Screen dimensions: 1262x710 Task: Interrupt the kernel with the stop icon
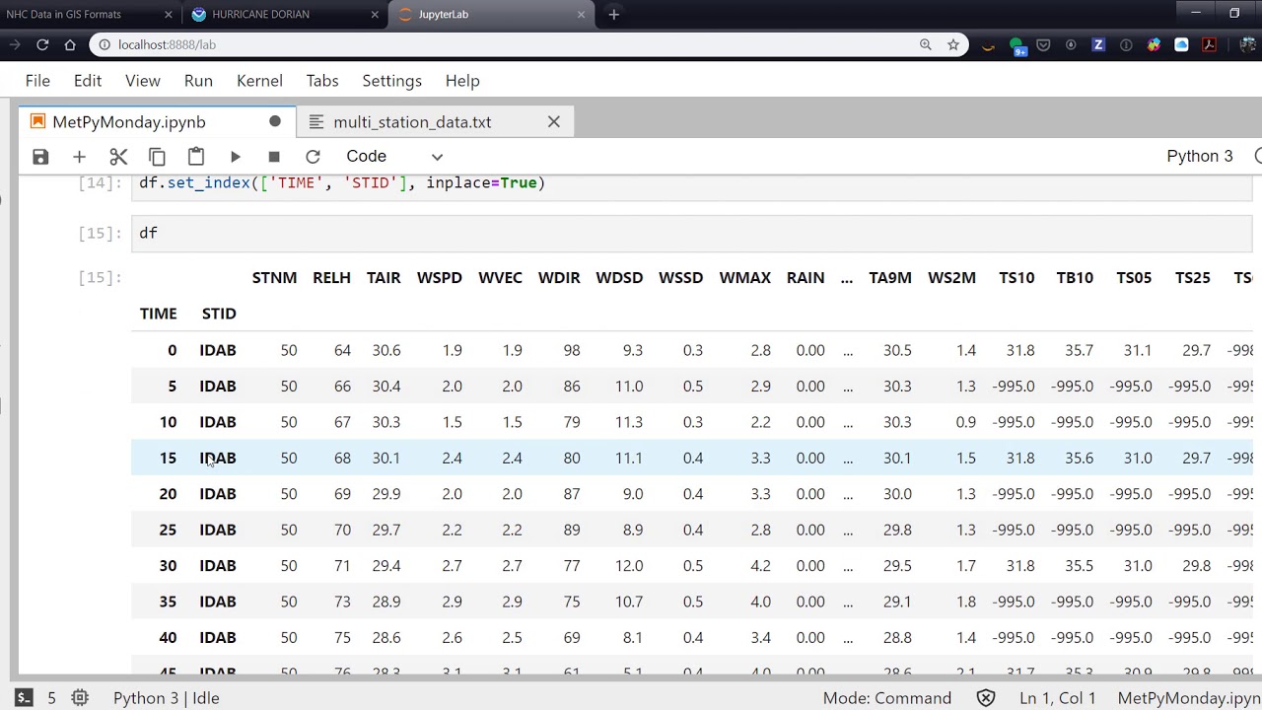point(274,157)
